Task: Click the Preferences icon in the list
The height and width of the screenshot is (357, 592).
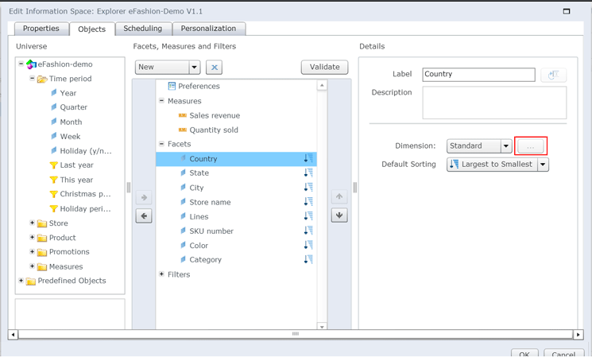Action: click(x=172, y=86)
